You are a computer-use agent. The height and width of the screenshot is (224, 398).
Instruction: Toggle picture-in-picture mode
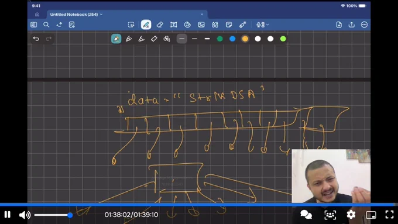(x=371, y=215)
